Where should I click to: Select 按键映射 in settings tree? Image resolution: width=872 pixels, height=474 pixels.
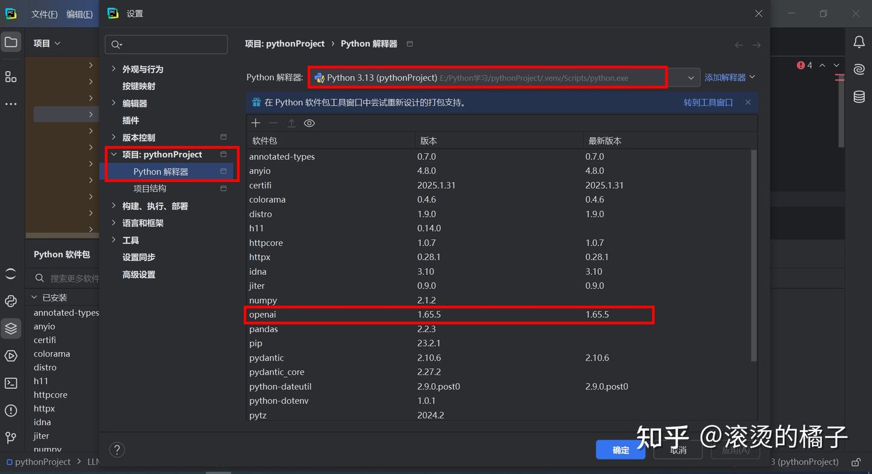[x=139, y=86]
